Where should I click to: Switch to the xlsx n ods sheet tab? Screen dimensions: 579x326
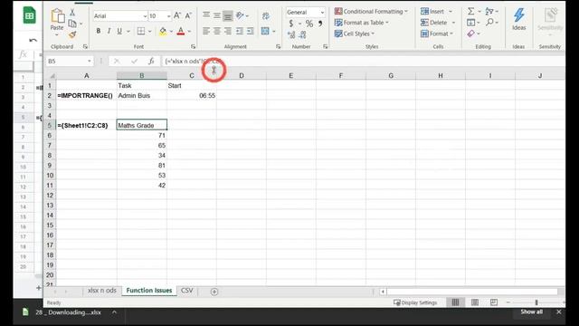pos(102,291)
